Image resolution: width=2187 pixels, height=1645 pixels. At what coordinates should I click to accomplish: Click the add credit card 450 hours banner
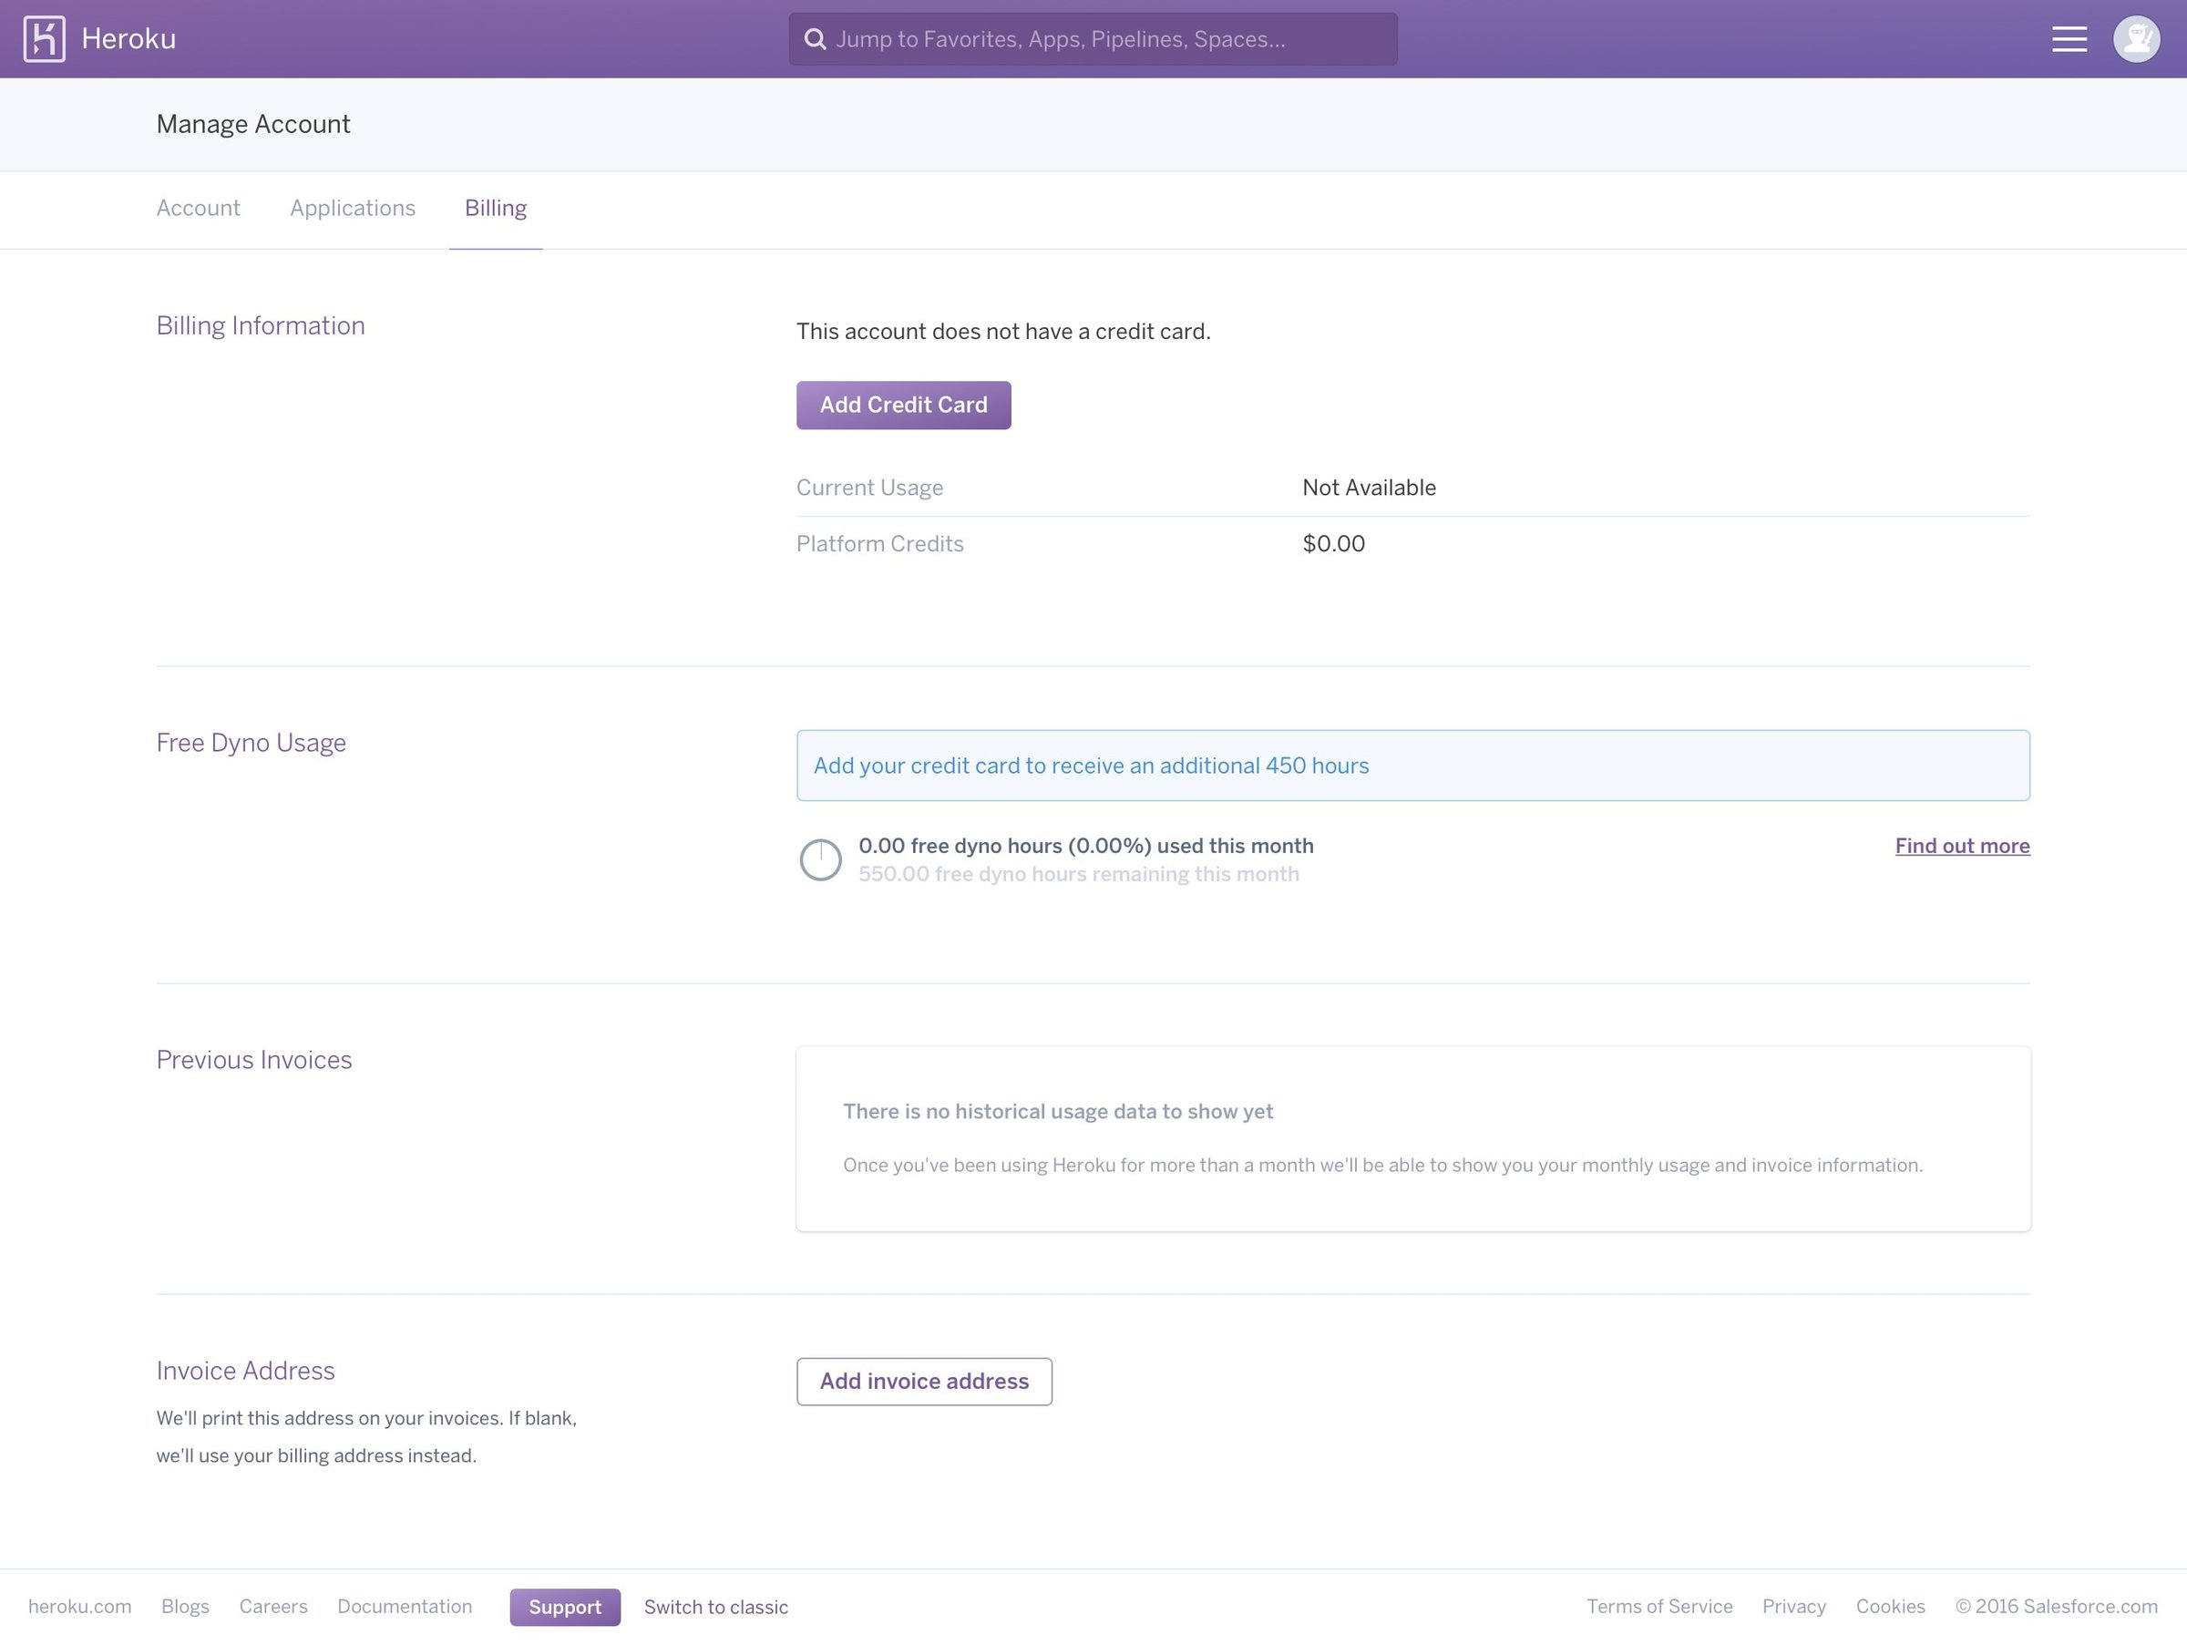1412,766
